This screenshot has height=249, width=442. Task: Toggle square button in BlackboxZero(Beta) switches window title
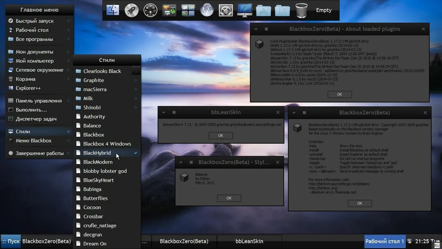[x=305, y=113]
